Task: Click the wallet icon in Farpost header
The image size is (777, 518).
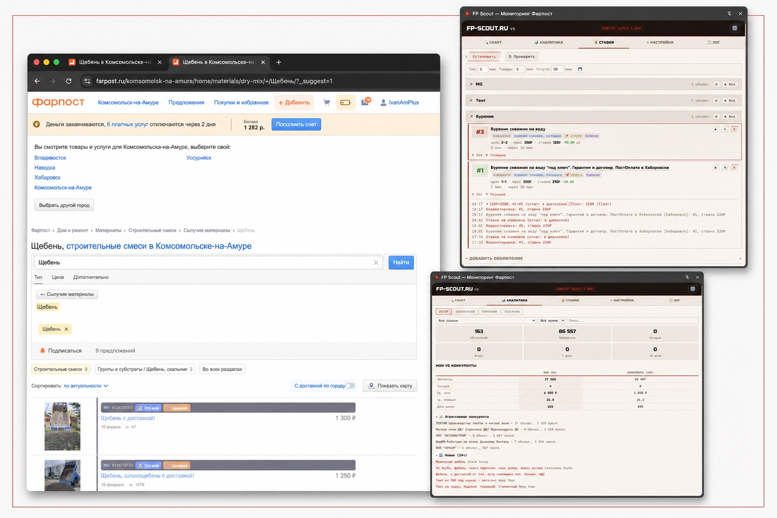Action: (x=346, y=103)
